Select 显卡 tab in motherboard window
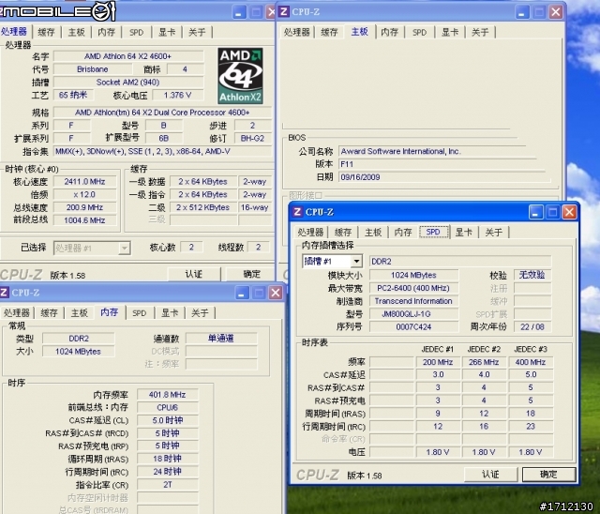 [450, 32]
